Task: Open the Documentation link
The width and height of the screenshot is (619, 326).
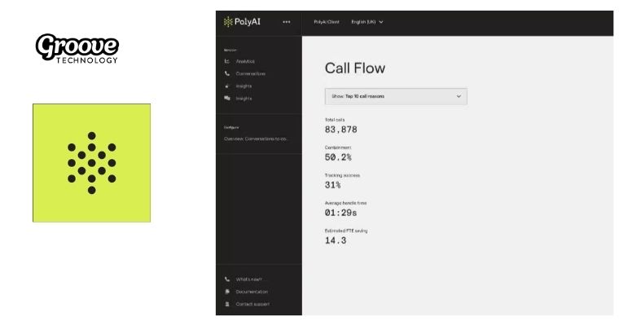Action: click(252, 292)
